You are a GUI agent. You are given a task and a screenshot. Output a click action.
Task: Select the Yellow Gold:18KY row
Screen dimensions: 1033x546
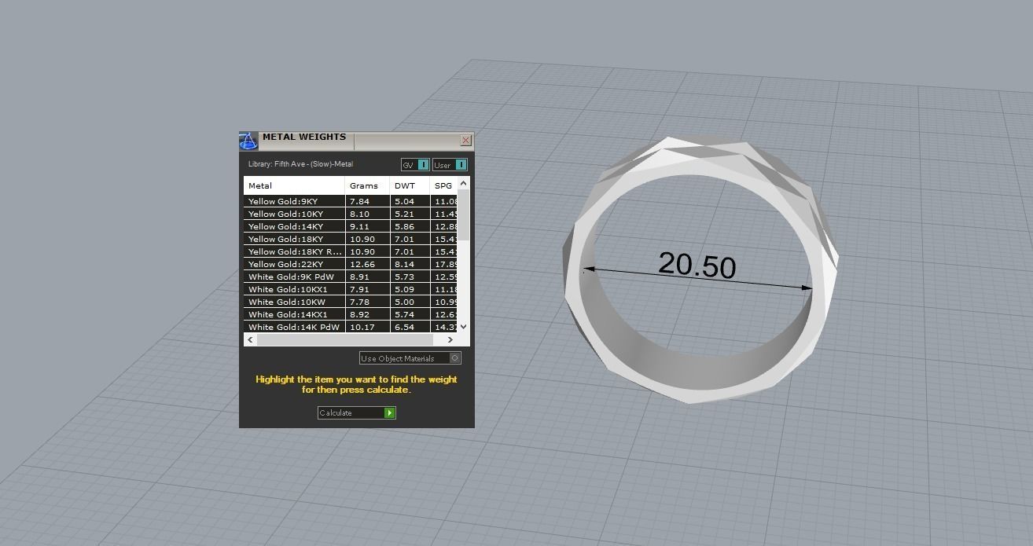pos(350,239)
